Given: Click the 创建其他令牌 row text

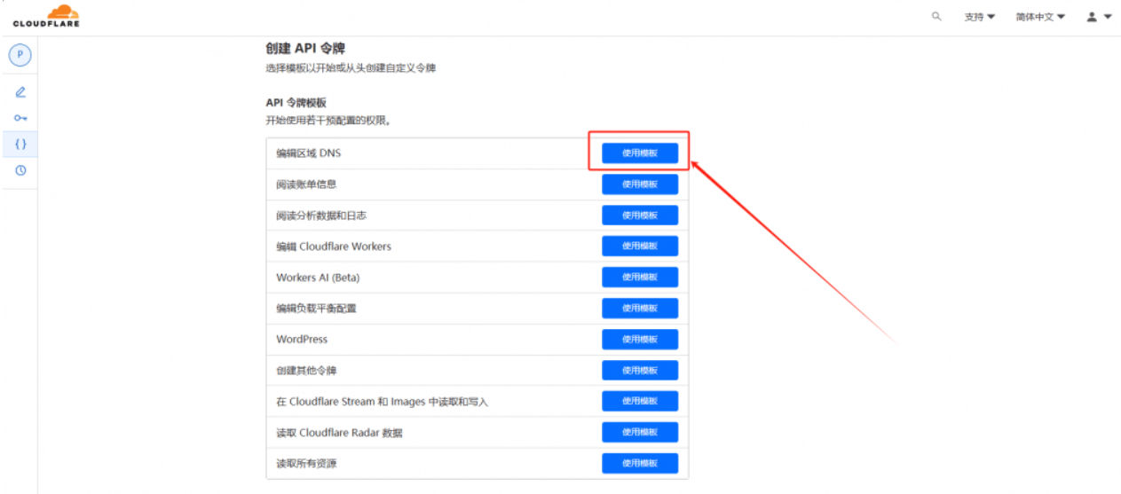Looking at the screenshot, I should [x=306, y=371].
